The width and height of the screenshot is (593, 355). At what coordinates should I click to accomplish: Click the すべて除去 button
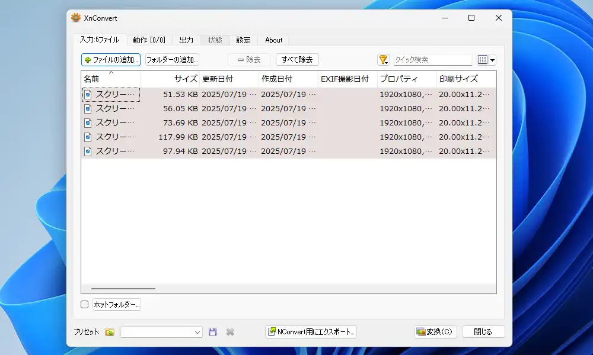click(297, 60)
